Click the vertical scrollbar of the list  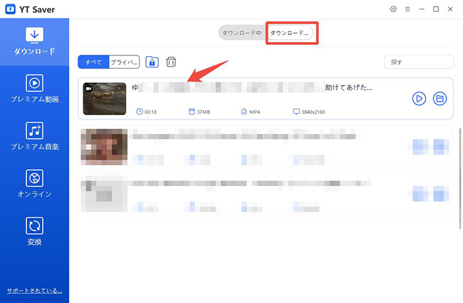tap(460, 178)
